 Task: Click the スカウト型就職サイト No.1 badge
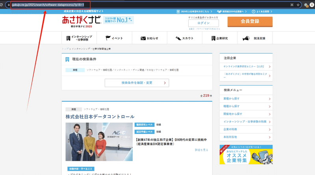pyautogui.click(x=119, y=20)
